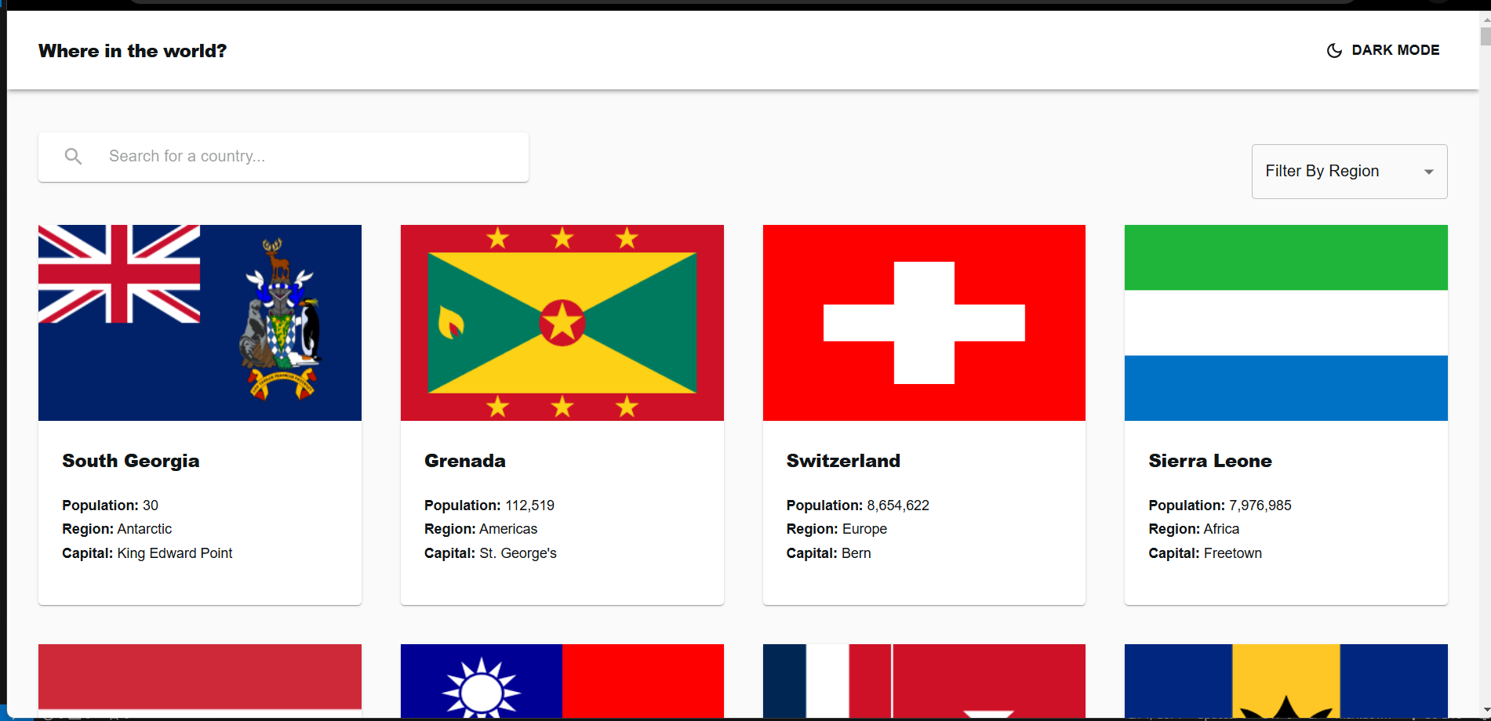1491x721 pixels.
Task: Select the Switzerland flag image
Action: pyautogui.click(x=924, y=323)
